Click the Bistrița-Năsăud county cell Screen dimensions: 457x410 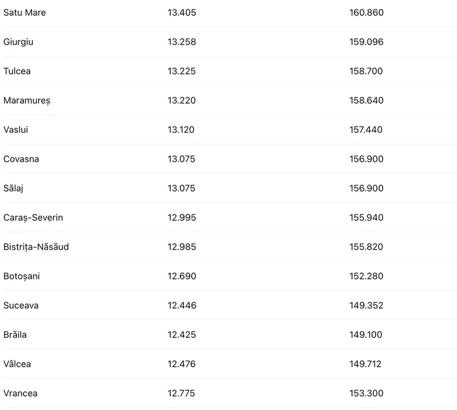[36, 247]
